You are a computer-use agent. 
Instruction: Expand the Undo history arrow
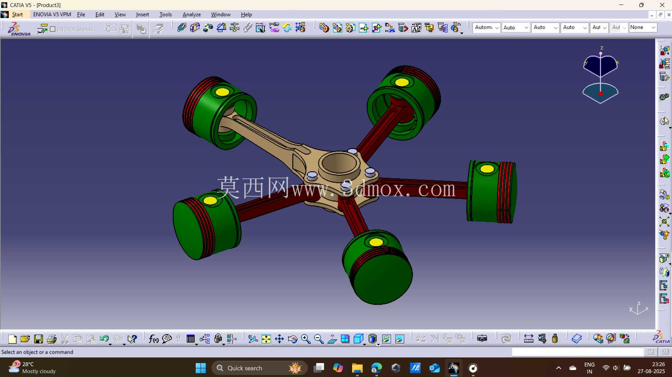110,345
